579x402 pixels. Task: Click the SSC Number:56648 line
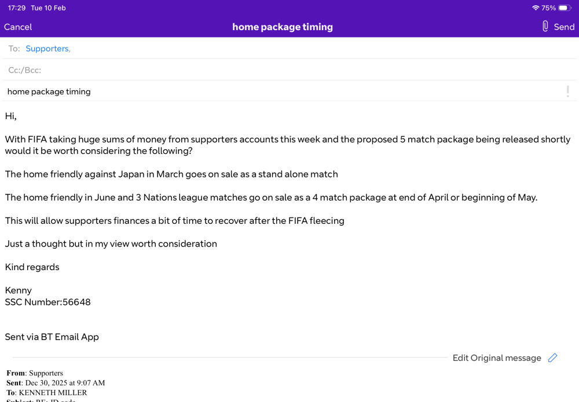click(x=47, y=302)
